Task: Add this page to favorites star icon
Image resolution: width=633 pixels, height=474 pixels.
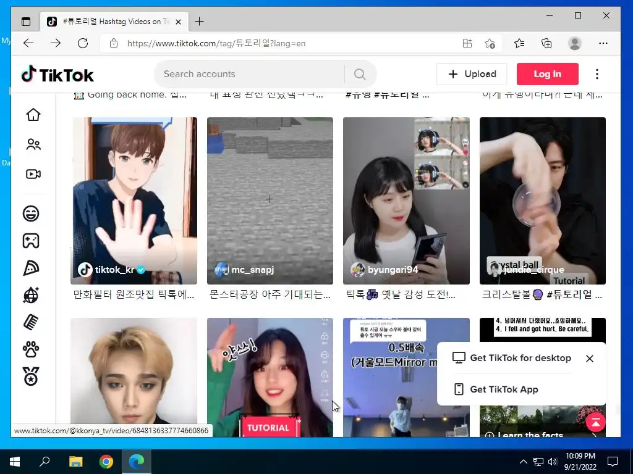Action: click(x=490, y=43)
